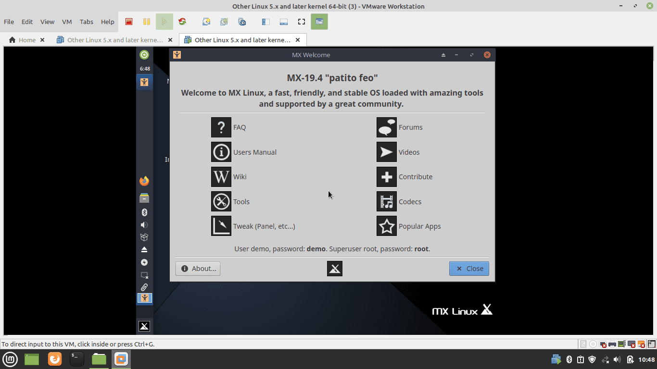Toggle unity console view icon
The image size is (657, 369).
pyautogui.click(x=319, y=22)
